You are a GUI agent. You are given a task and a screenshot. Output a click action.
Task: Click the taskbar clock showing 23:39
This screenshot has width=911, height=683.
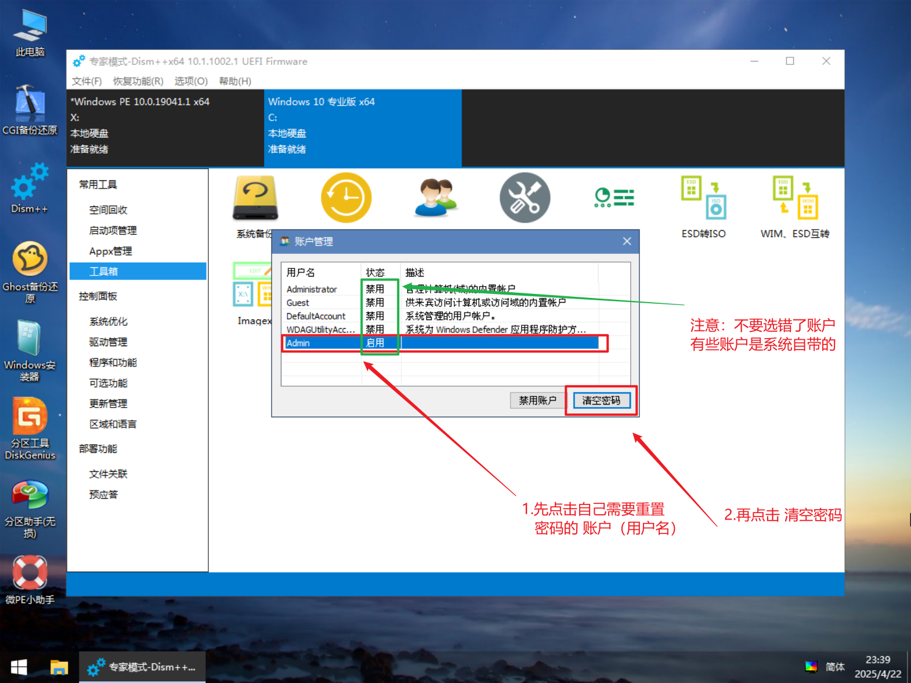tap(877, 667)
